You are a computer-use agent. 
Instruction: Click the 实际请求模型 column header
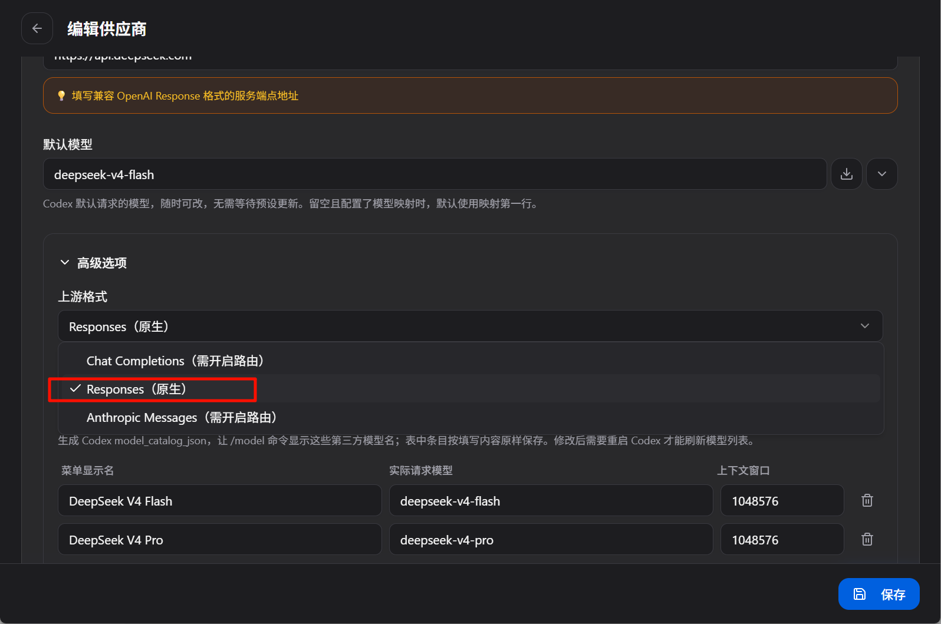tap(421, 470)
